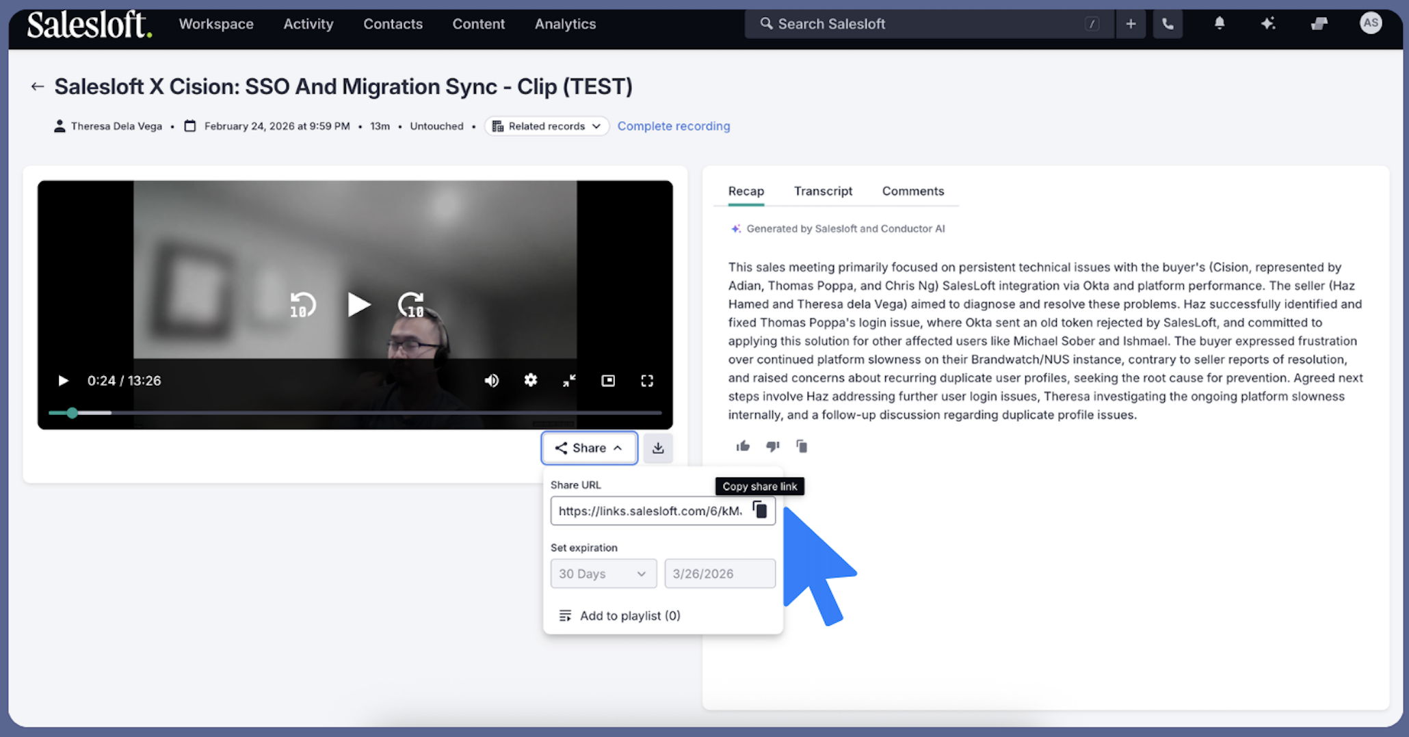Collapse the Share dropdown button
The image size is (1409, 737).
589,448
